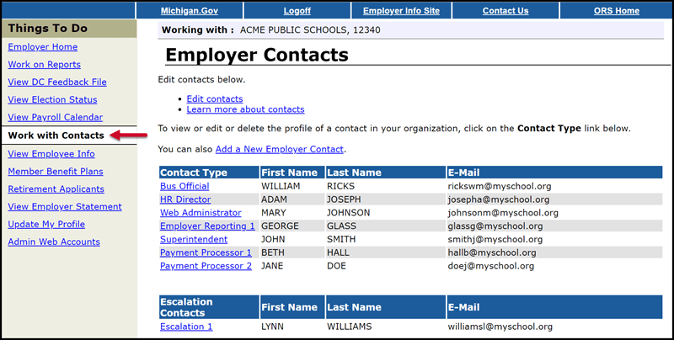This screenshot has width=674, height=340.
Task: Open View DC Feedback File
Action: (56, 82)
